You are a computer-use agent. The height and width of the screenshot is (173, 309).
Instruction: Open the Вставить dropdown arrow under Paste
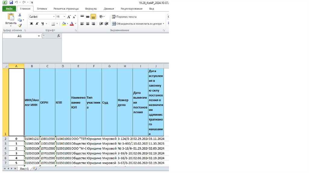11,26
